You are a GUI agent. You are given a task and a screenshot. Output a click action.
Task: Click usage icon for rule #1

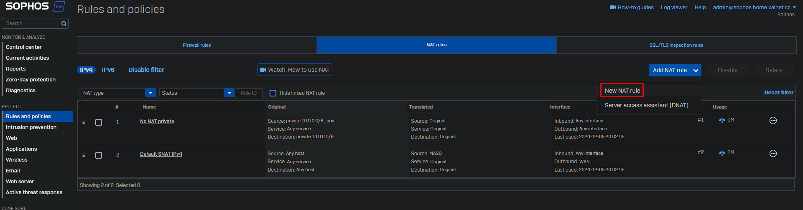[x=722, y=120]
